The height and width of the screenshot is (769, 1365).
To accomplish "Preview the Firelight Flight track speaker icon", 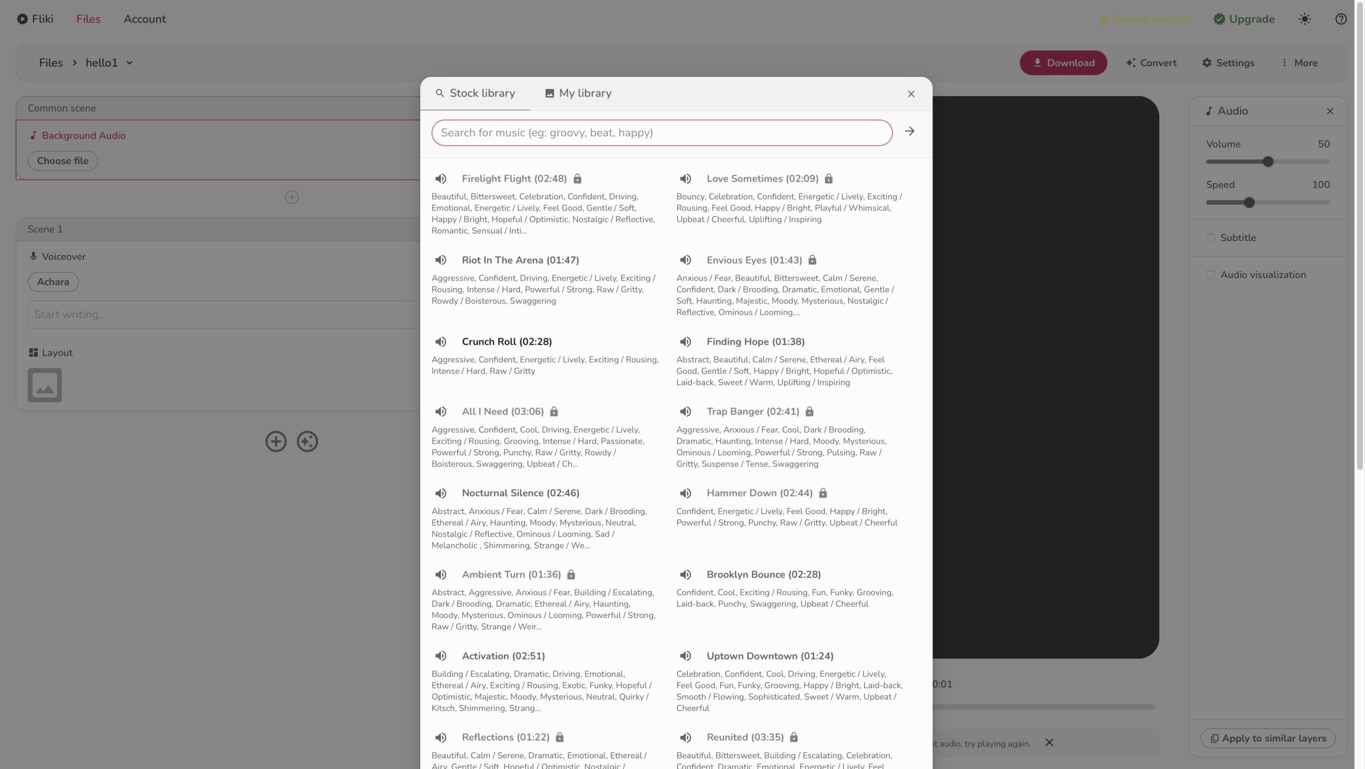I will coord(440,179).
